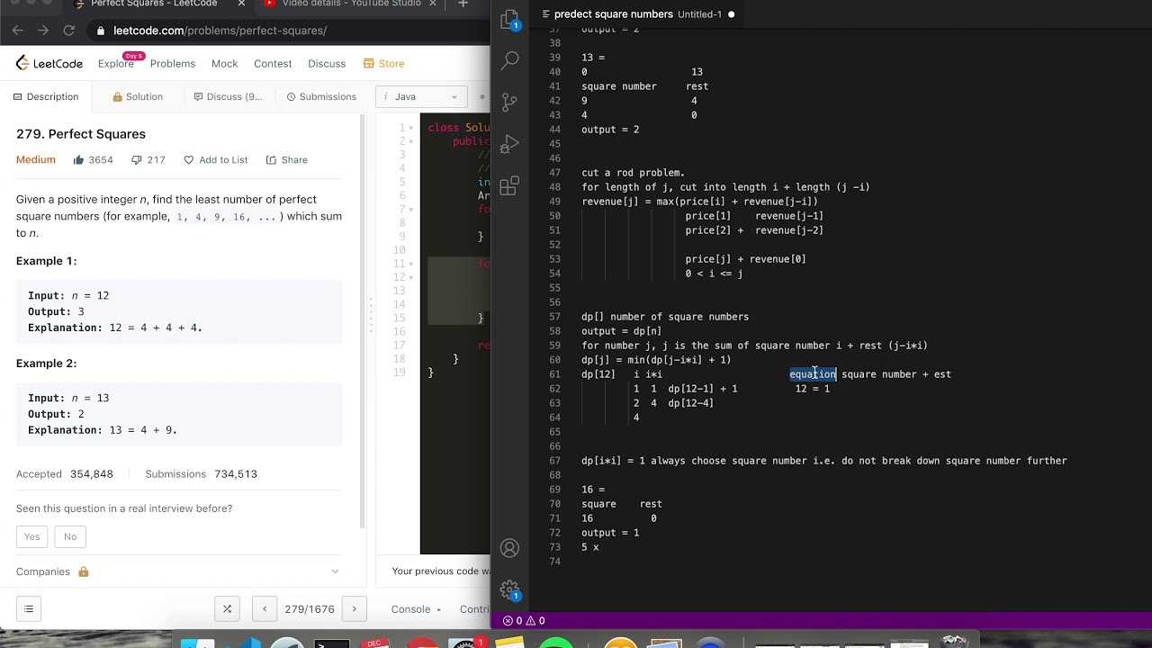
Task: Open Terminal from the Dock
Action: point(331,643)
